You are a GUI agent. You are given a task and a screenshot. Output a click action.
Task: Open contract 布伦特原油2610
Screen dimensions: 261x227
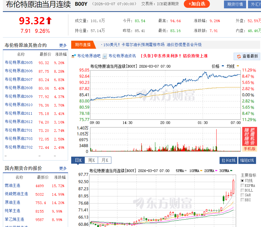coord(19,105)
